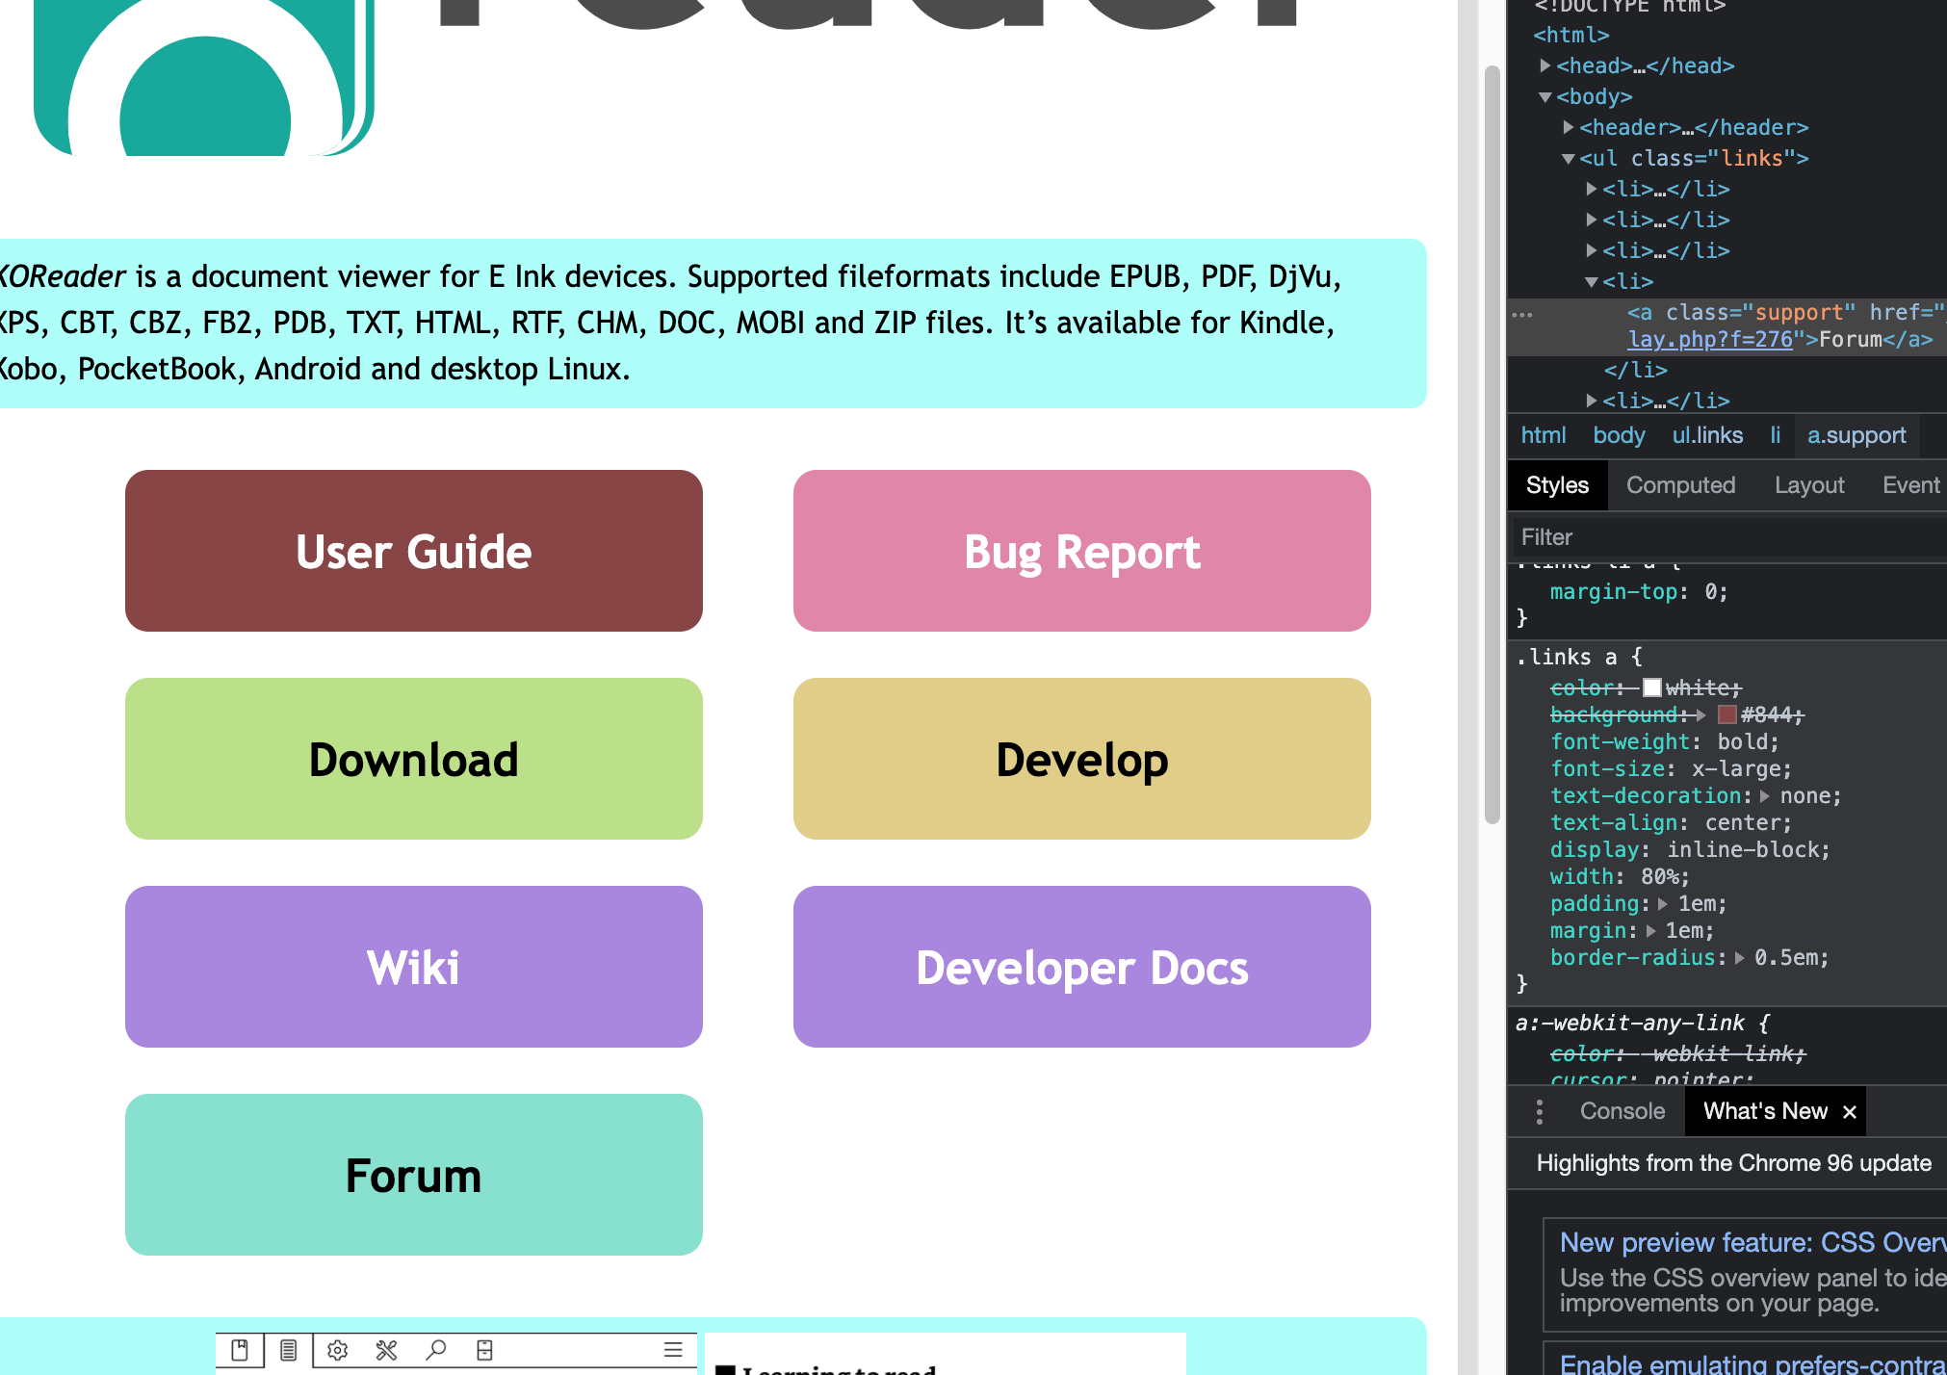
Task: Open the DevTools drawer three-dot menu
Action: click(1539, 1111)
